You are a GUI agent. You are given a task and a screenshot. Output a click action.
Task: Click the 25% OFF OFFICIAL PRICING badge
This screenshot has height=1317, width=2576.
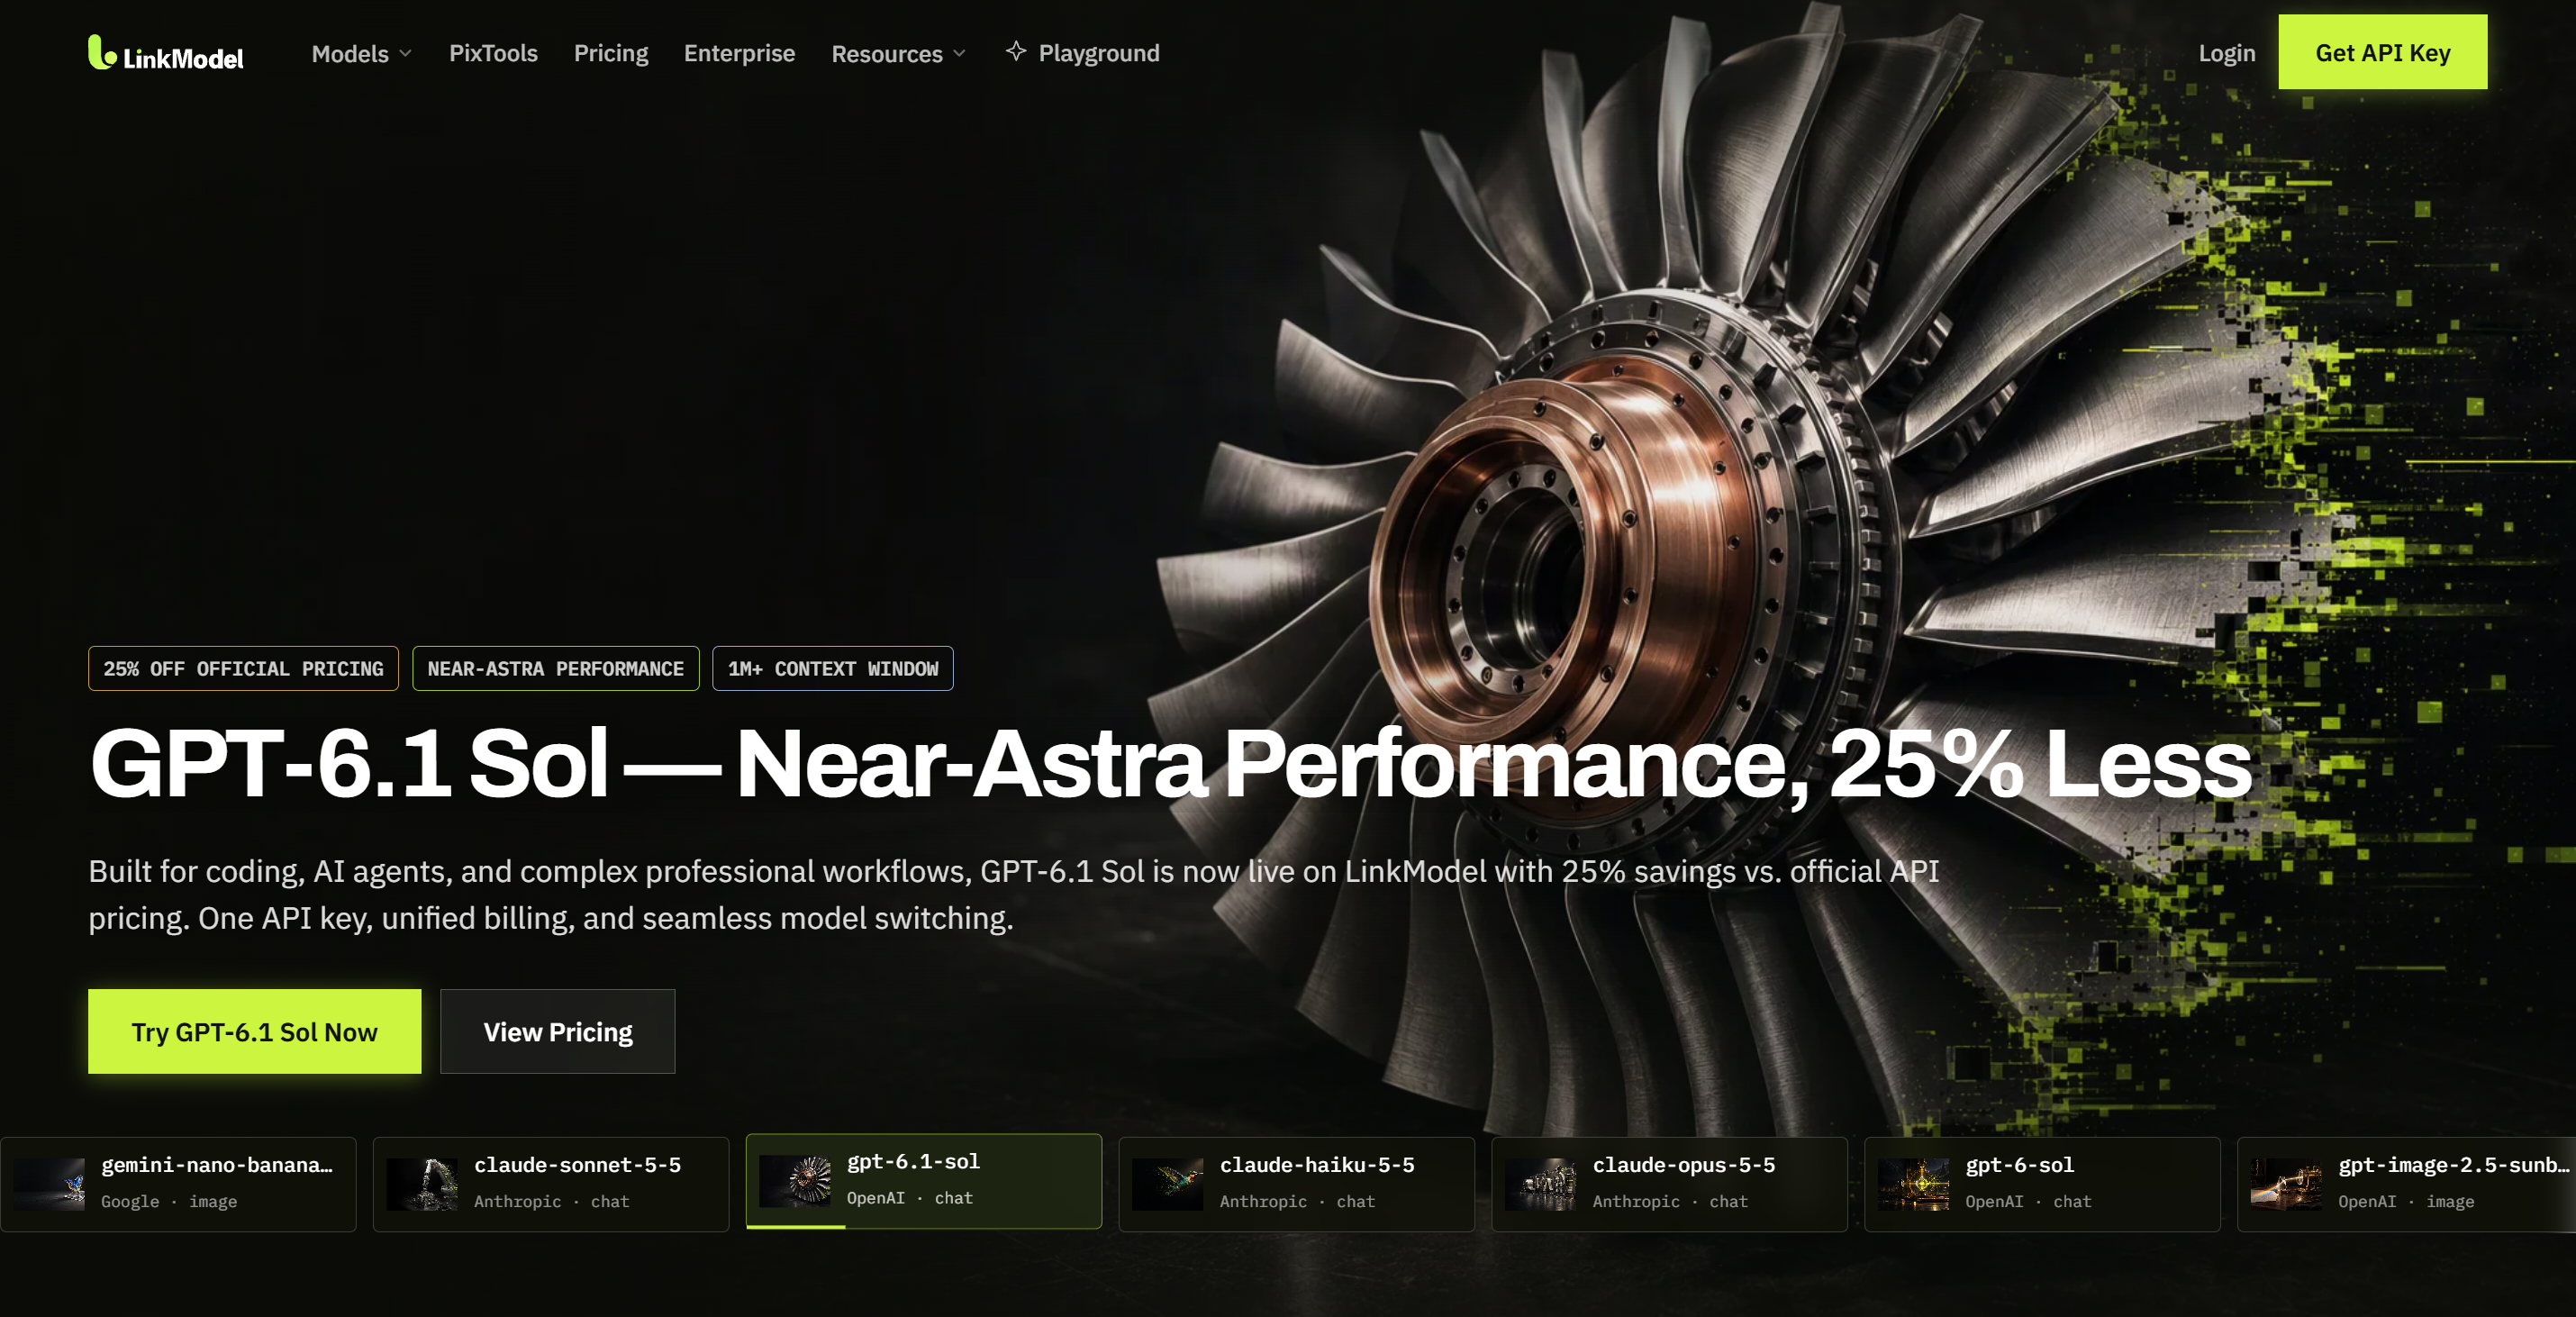[x=243, y=668]
